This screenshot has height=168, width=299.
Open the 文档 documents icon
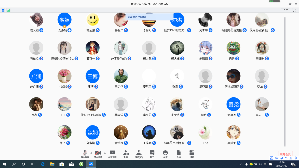(x=178, y=154)
